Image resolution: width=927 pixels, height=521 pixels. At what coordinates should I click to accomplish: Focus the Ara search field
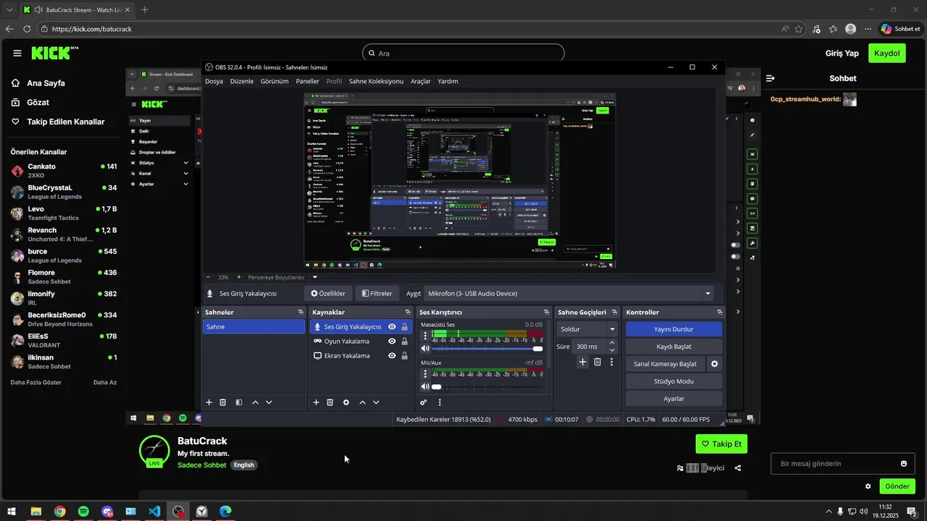pos(463,54)
